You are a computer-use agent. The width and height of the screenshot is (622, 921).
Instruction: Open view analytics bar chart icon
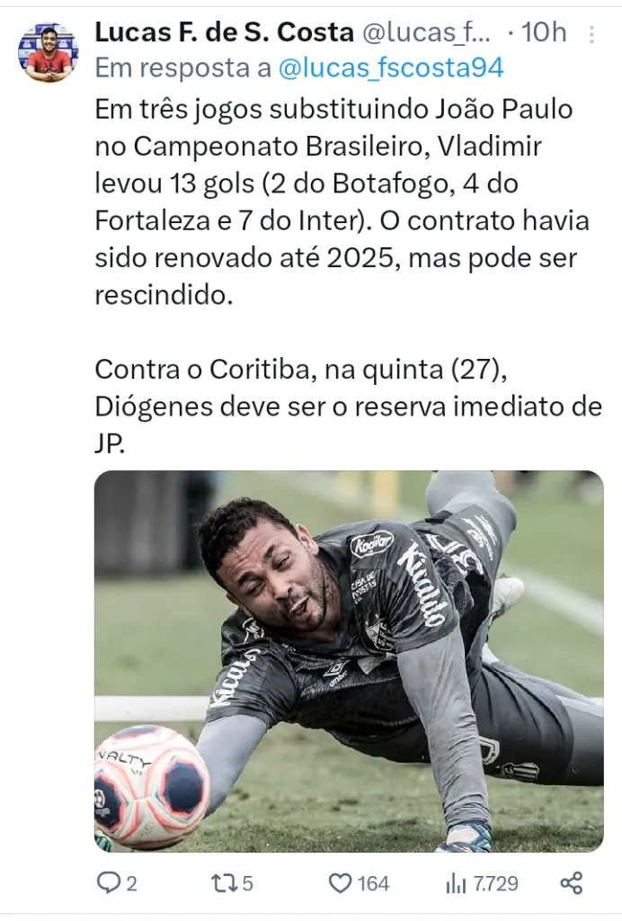456,883
